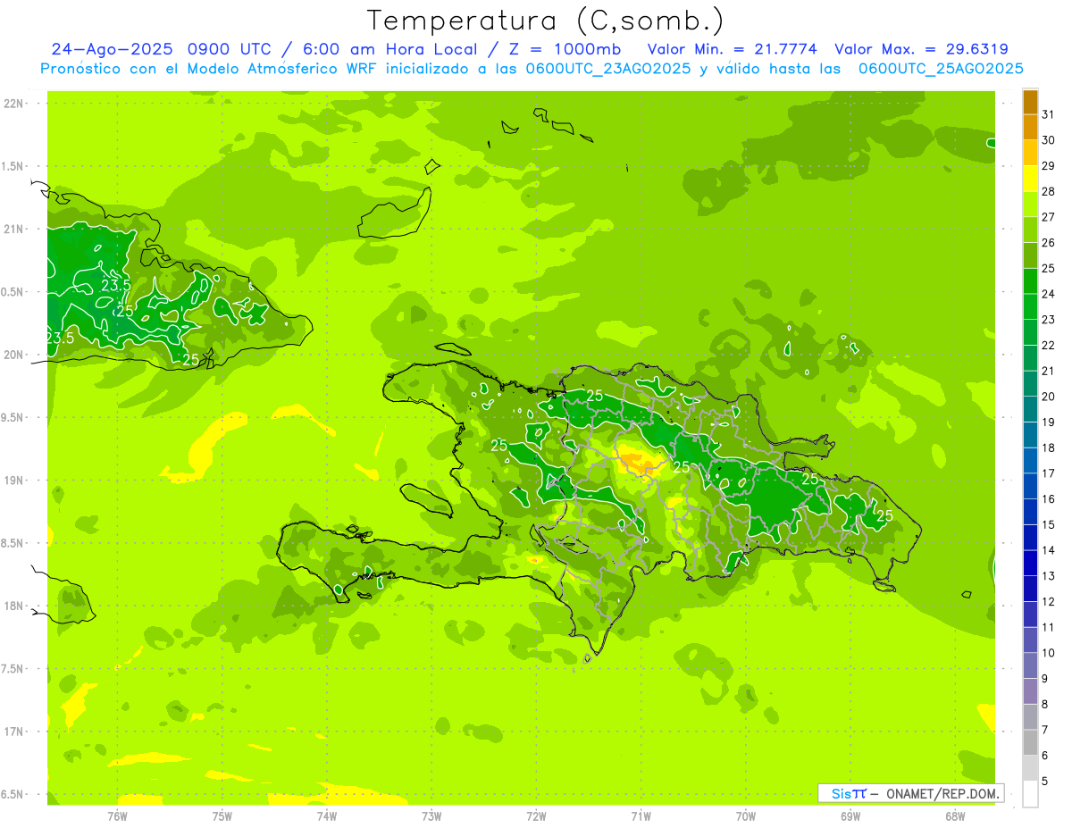Image resolution: width=1072 pixels, height=828 pixels.
Task: Click the color scale number "5"
Action: coord(1046,782)
